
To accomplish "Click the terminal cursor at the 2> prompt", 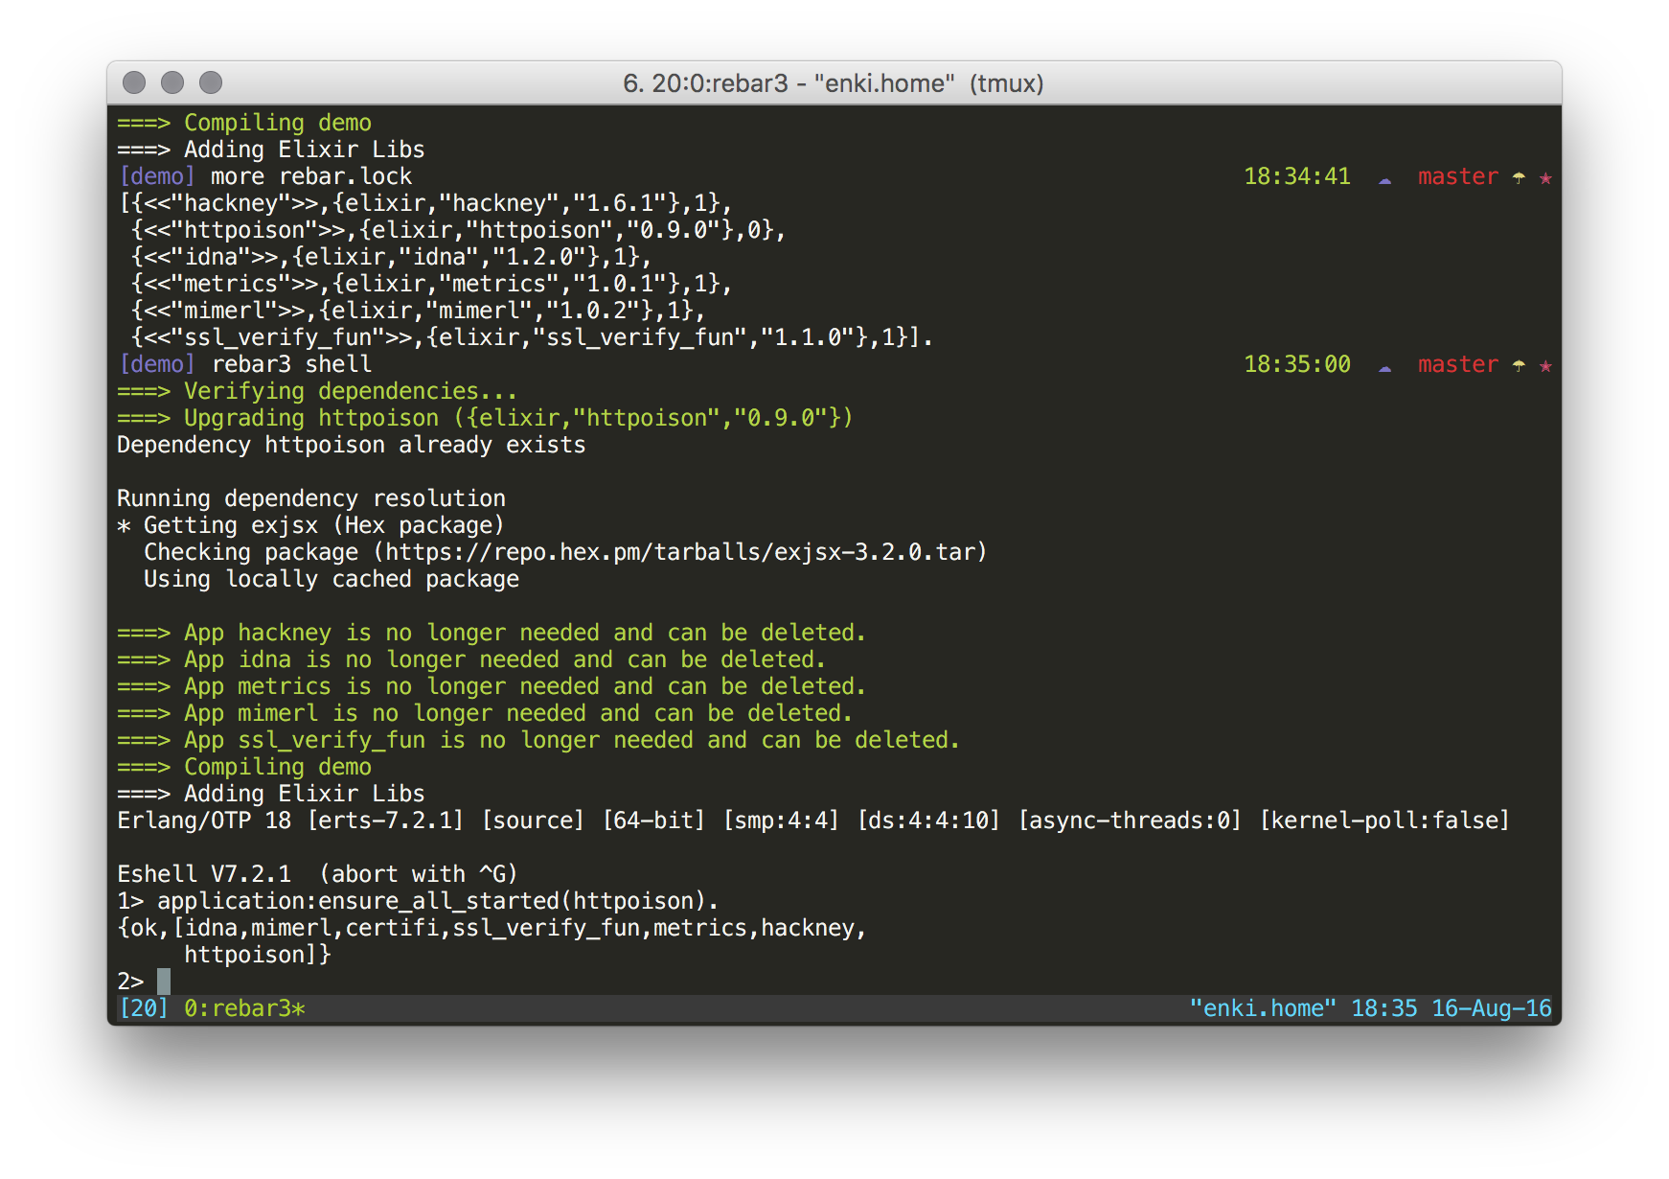I will point(164,982).
